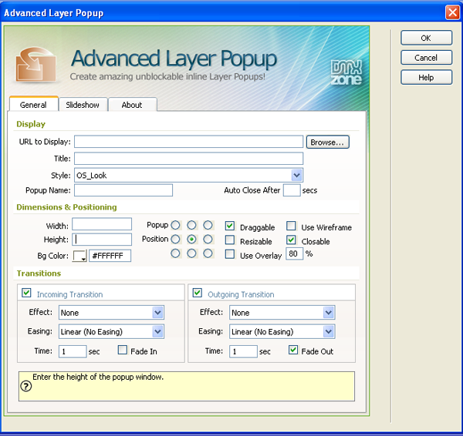The height and width of the screenshot is (436, 463).
Task: Open the Outgoing Transition Easing dropdown
Action: [x=329, y=332]
